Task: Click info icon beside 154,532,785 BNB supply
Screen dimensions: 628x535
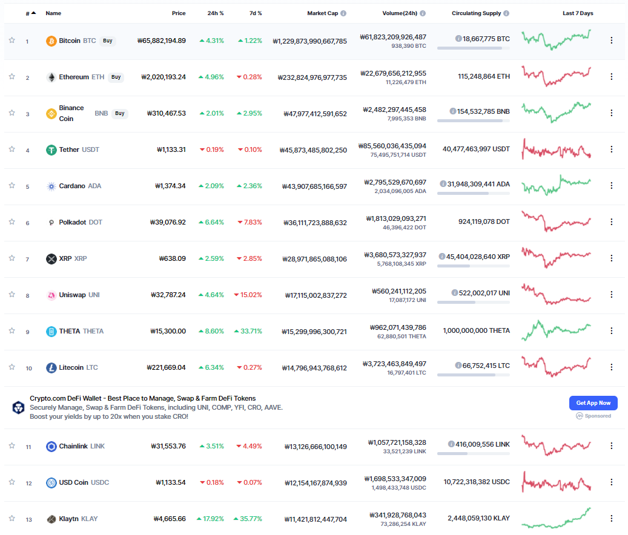Action: pyautogui.click(x=452, y=111)
